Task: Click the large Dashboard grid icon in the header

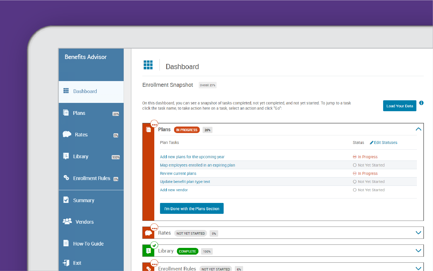Action: click(148, 65)
